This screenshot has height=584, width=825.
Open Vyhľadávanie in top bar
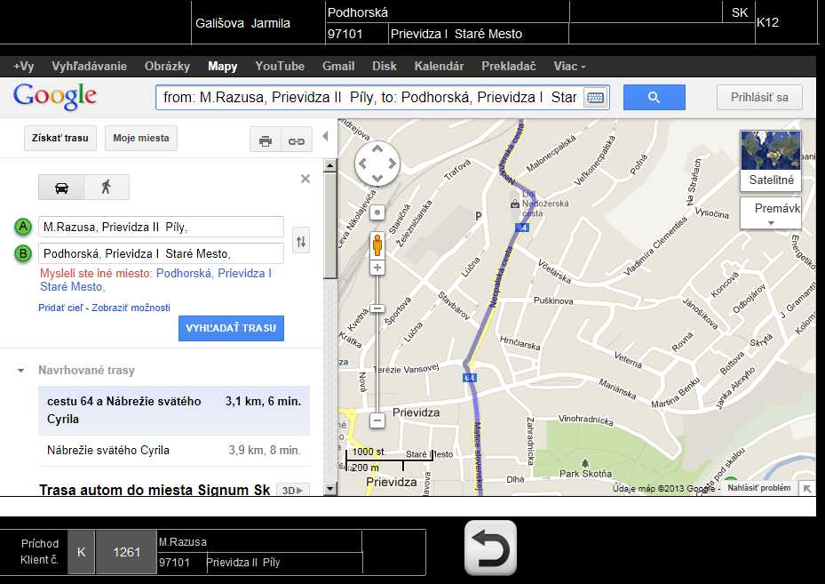[89, 67]
